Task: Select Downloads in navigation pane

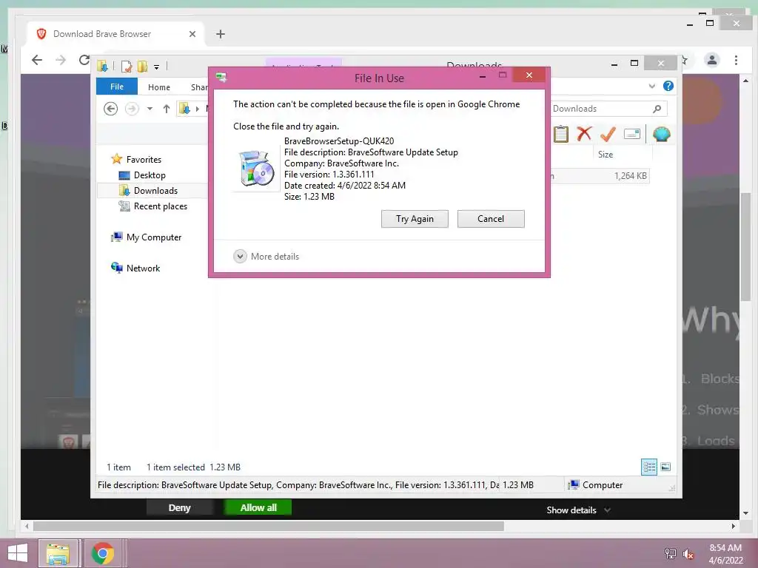Action: tap(148, 190)
